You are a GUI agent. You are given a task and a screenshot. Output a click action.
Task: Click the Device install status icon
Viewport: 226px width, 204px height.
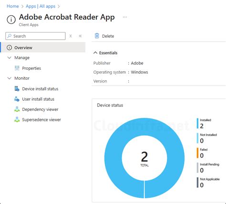[17, 89]
